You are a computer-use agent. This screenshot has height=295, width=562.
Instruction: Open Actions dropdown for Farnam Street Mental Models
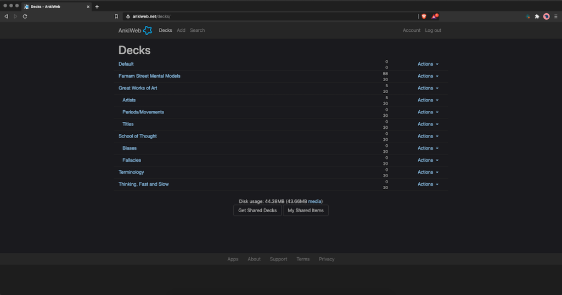(428, 76)
